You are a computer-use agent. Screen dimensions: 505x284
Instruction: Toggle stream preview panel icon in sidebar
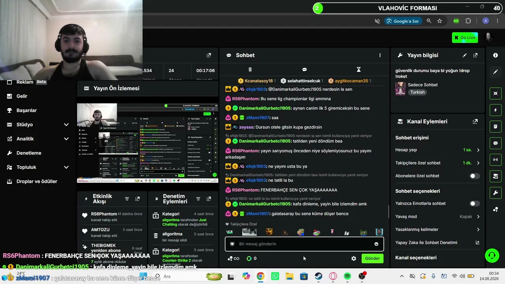pos(496,93)
